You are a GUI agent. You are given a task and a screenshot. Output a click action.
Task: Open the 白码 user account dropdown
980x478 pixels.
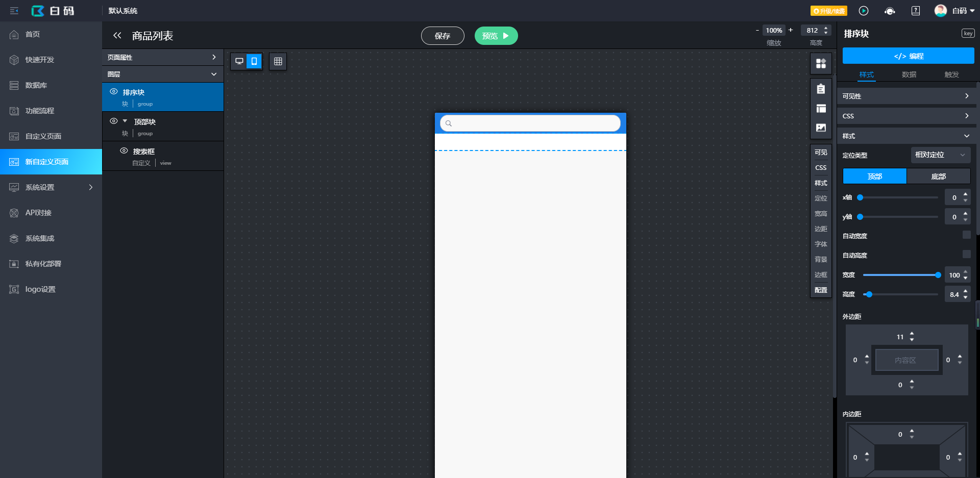pos(963,11)
